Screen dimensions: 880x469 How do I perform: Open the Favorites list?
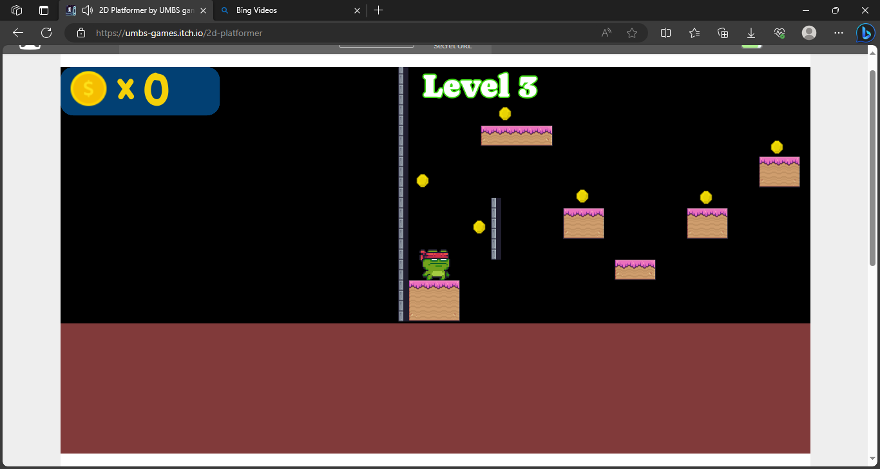pyautogui.click(x=694, y=33)
